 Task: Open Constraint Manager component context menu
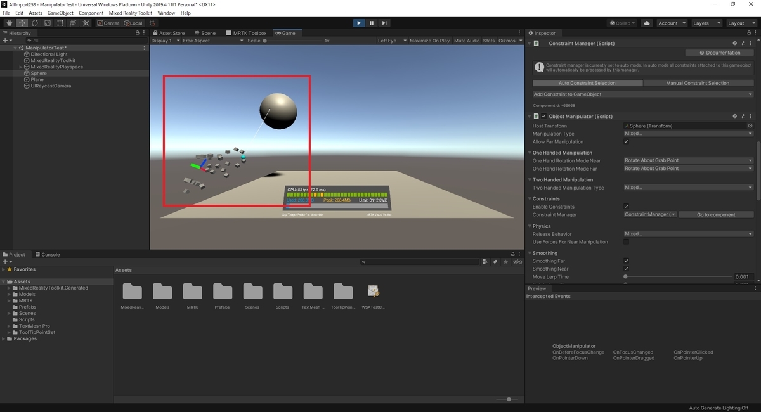(x=750, y=44)
